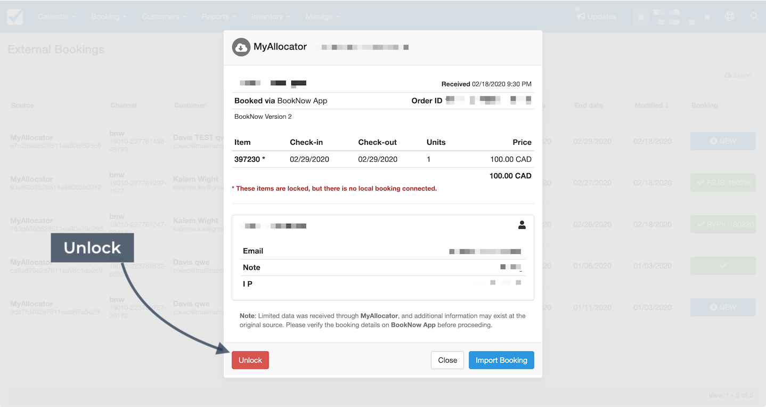Open booking FSJS-180220 green badge
This screenshot has height=407, width=766.
pyautogui.click(x=723, y=183)
